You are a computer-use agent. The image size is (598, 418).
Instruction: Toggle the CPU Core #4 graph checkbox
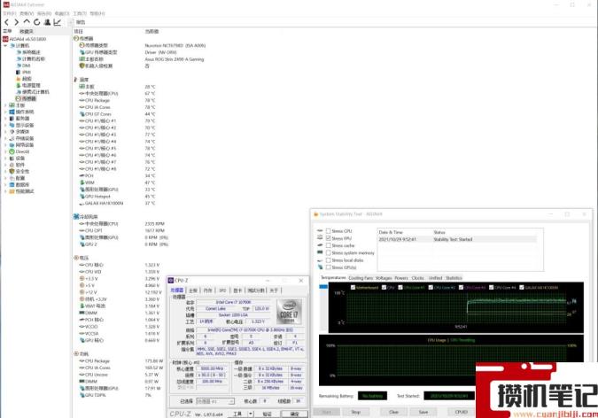pos(491,287)
